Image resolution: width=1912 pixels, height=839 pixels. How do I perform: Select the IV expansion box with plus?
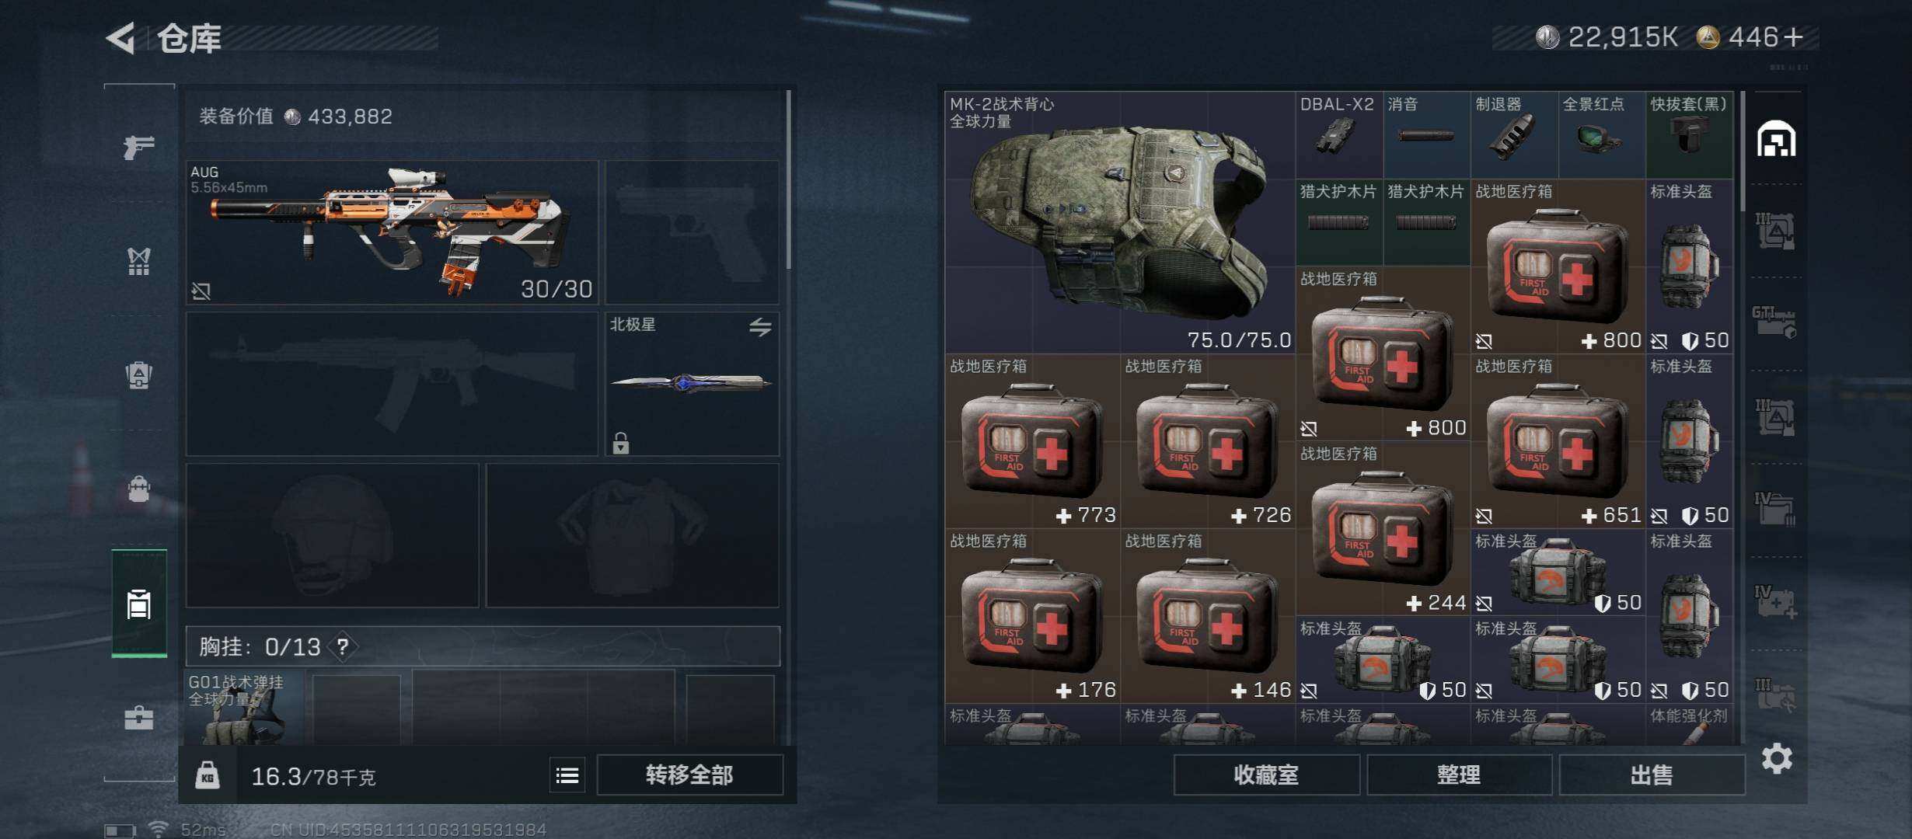[x=1775, y=602]
